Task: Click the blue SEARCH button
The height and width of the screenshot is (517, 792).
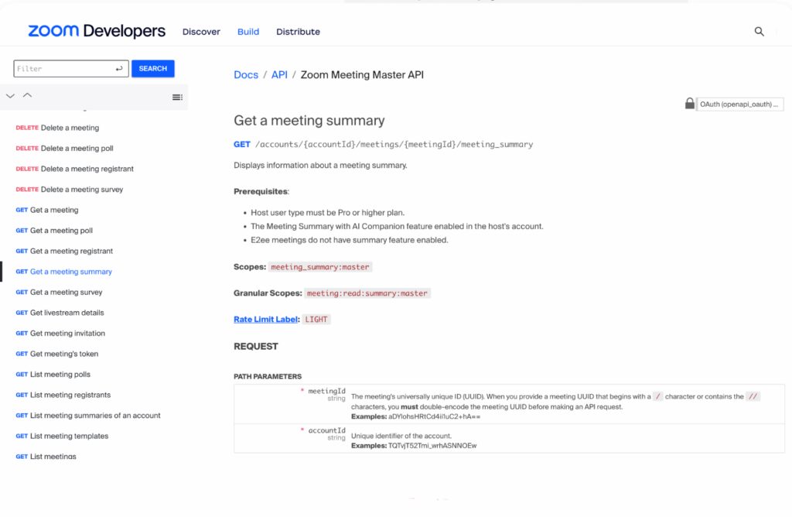Action: click(x=153, y=68)
